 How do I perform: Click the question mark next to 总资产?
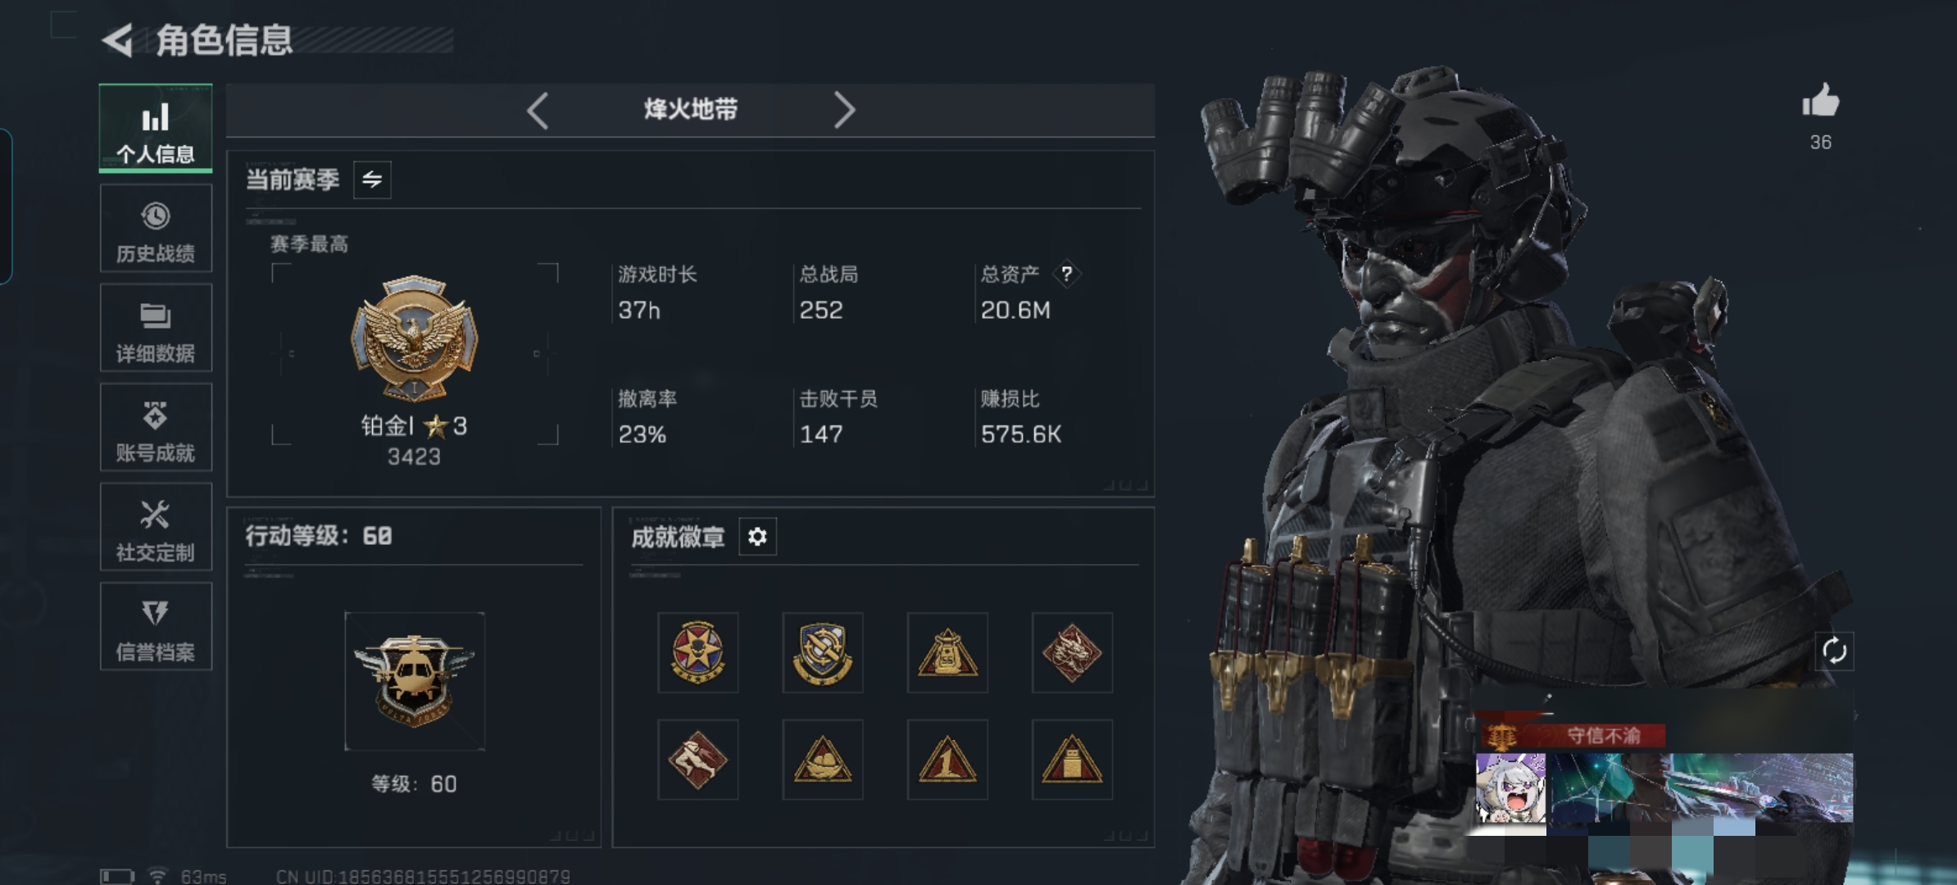(1066, 274)
